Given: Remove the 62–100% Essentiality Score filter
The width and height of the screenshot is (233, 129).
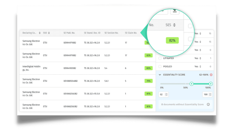Looking at the screenshot, I should coord(211,75).
